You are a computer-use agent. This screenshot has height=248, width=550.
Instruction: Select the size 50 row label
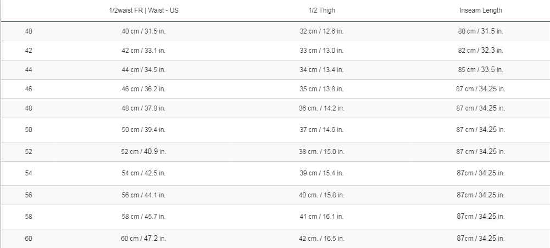(29, 130)
